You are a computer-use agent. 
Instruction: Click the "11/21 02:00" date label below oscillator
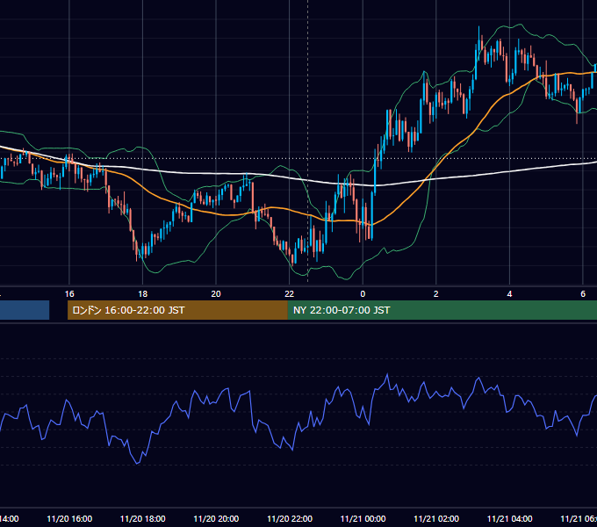click(436, 519)
